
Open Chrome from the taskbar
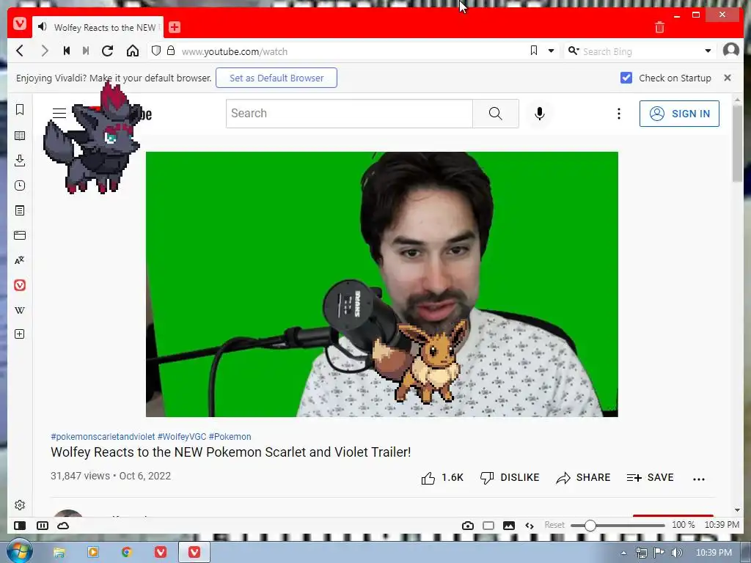(x=126, y=552)
